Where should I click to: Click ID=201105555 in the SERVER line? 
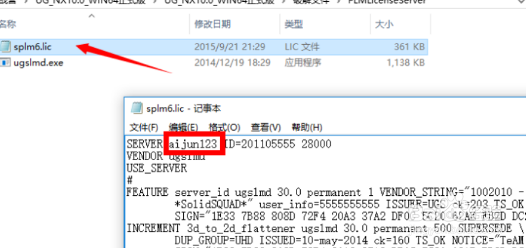tap(260, 144)
